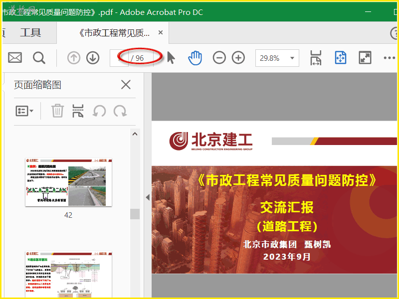Minimize the Acrobat window

(x=368, y=11)
